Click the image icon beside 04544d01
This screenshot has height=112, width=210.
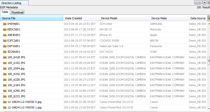tap(5, 24)
